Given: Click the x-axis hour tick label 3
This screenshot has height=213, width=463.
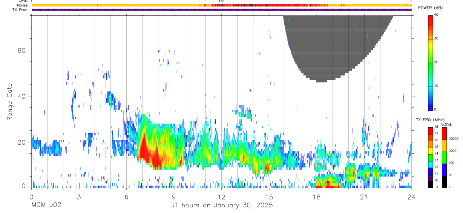Looking at the screenshot, I should point(79,197).
